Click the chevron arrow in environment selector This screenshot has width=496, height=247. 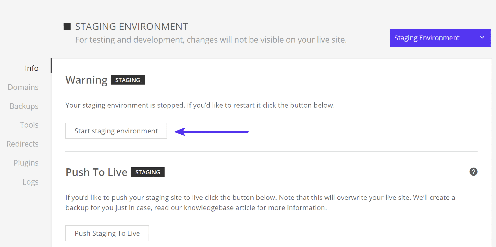482,38
